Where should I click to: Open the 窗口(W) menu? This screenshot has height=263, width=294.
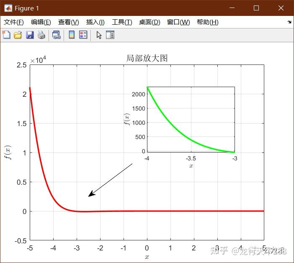[x=178, y=22]
